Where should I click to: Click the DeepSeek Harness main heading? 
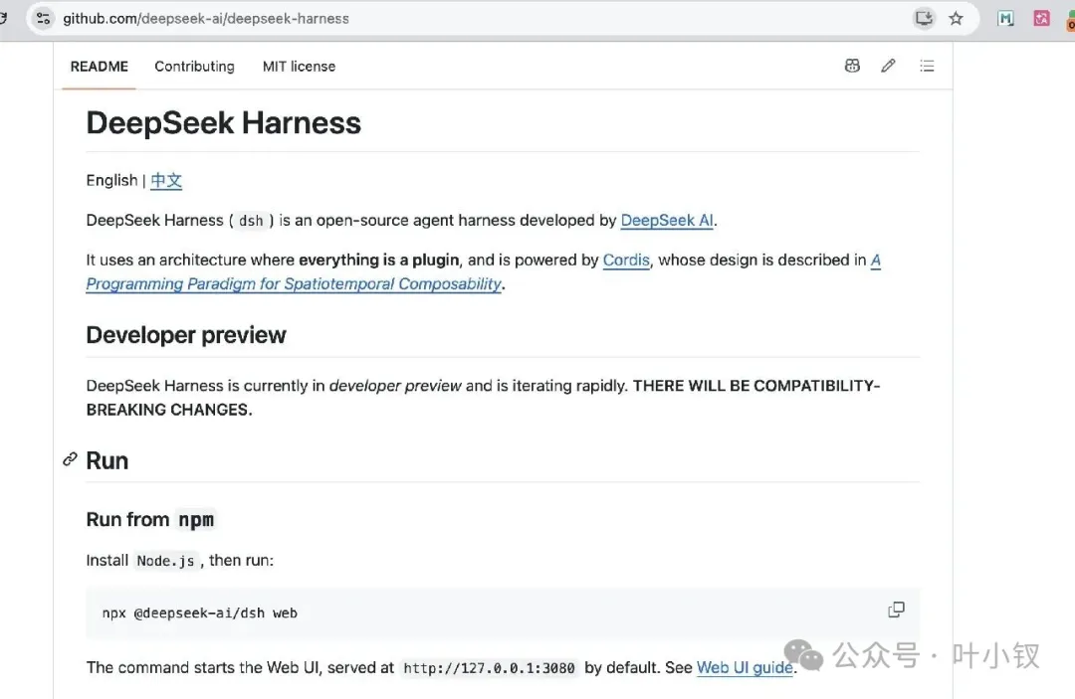224,123
